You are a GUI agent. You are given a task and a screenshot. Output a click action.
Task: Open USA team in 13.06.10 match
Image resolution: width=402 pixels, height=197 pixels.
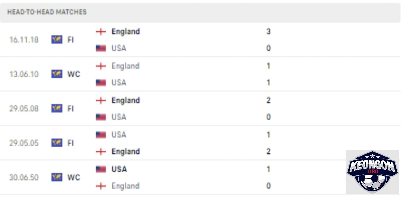119,83
